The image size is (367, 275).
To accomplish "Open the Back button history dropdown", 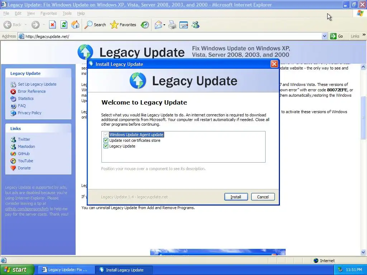I will point(25,25).
